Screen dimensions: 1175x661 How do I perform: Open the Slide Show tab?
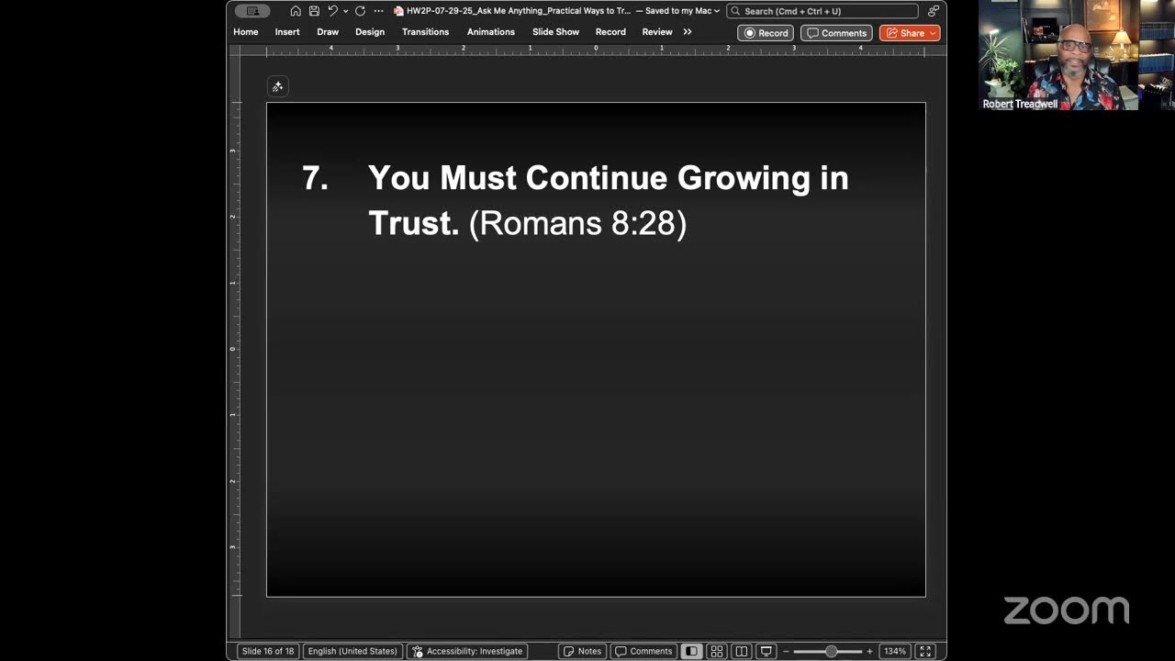(x=555, y=32)
